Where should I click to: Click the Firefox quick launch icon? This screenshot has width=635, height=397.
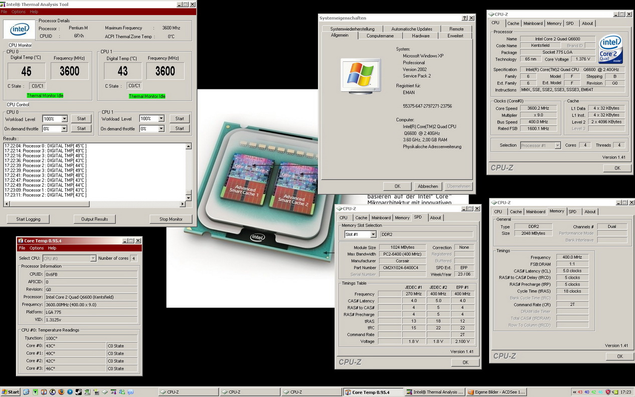61,392
